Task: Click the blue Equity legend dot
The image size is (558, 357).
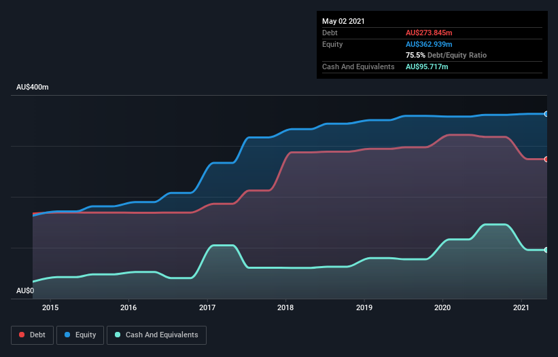Action: (67, 335)
